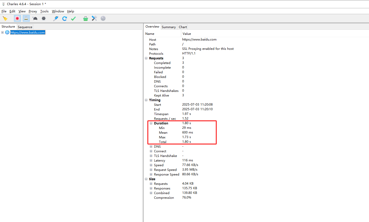Expand the TLS Handshake timing row
Screen dimensions: 369x222
151,156
